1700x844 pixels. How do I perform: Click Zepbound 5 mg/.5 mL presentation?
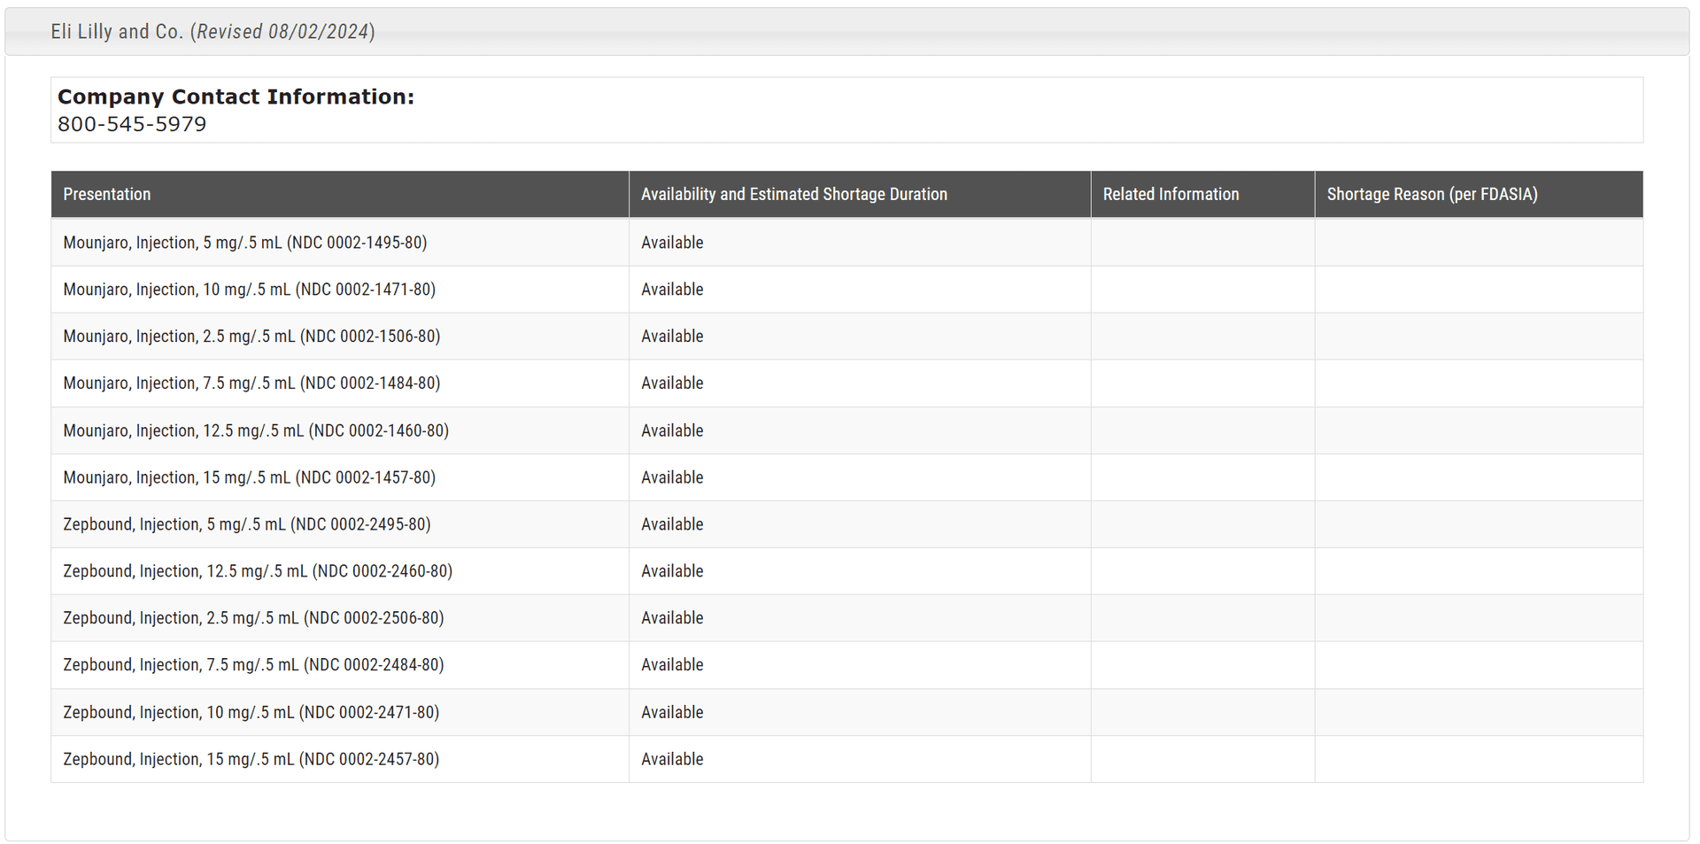(x=247, y=524)
